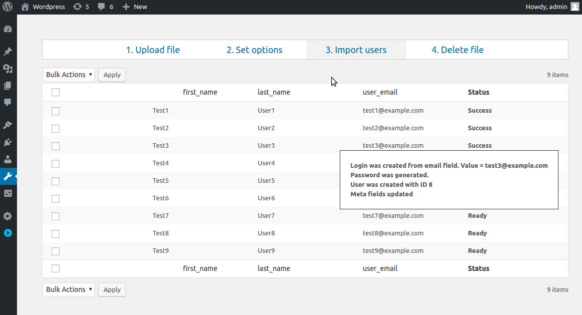Tick the checkbox for Test1 row
The height and width of the screenshot is (315, 582).
tap(56, 111)
